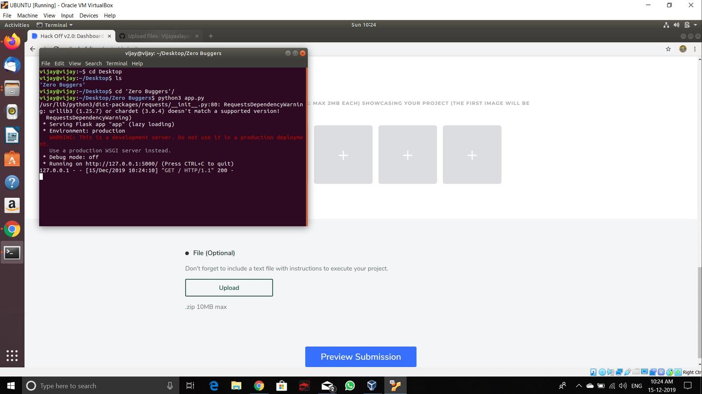Open Google Chrome in the Ubuntu dock

(12, 229)
